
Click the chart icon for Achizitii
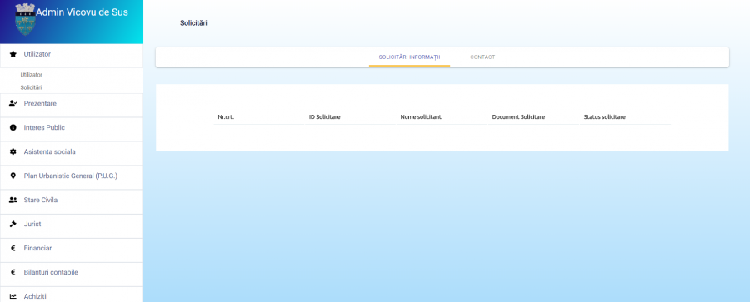[12, 296]
